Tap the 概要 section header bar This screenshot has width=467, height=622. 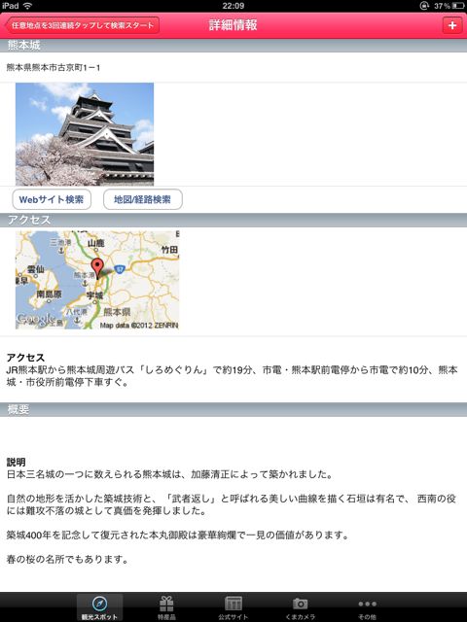pyautogui.click(x=233, y=409)
